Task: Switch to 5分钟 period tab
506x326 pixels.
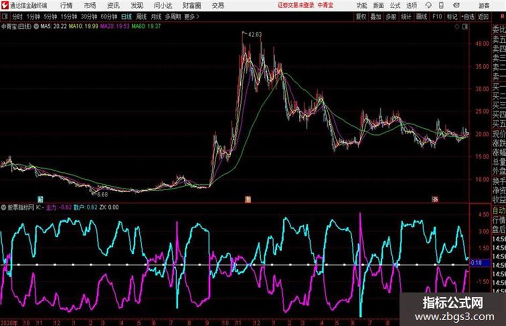Action: tap(50, 17)
